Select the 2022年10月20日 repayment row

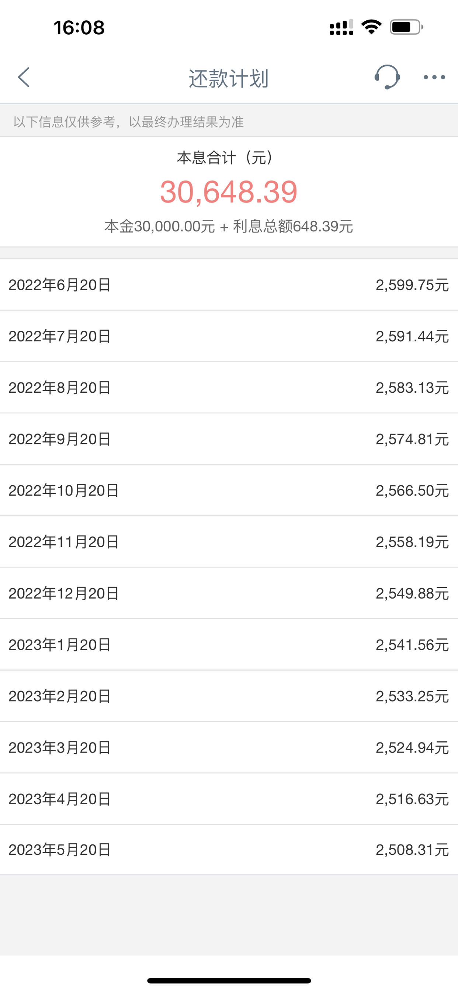click(229, 490)
